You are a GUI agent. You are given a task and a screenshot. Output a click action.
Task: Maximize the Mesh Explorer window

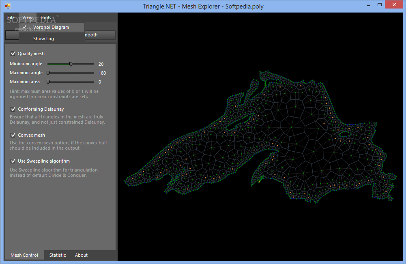380,5
